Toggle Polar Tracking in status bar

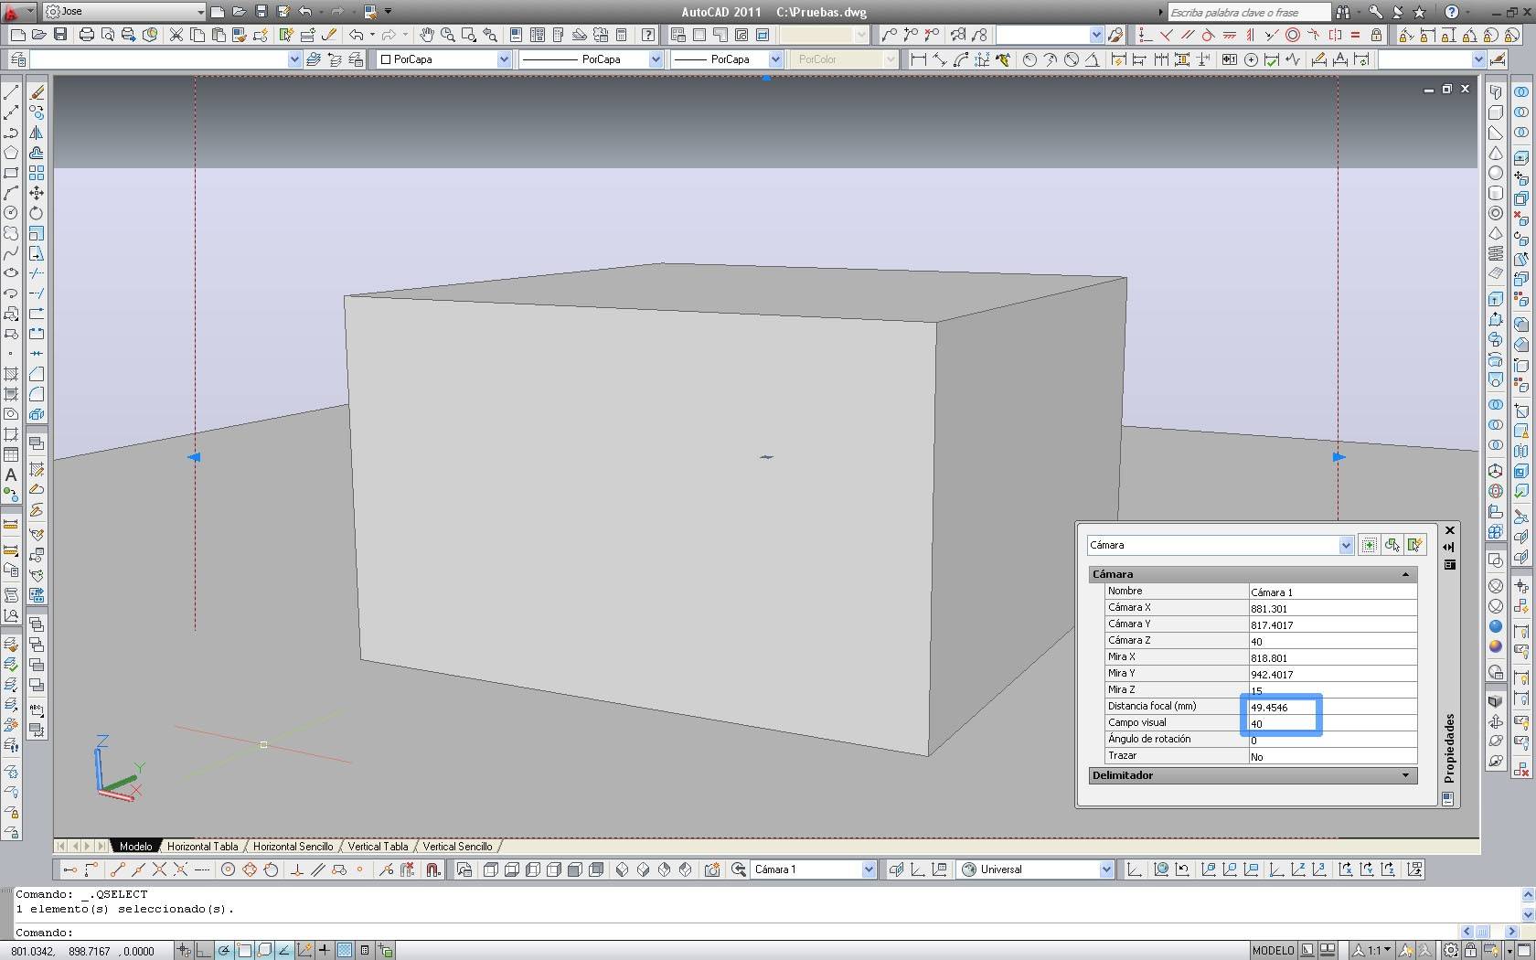click(225, 951)
